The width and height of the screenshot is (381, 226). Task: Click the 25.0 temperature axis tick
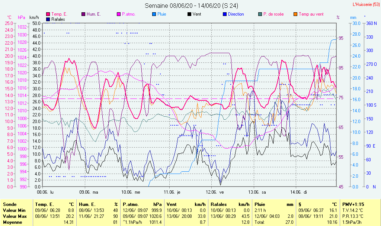point(9,23)
